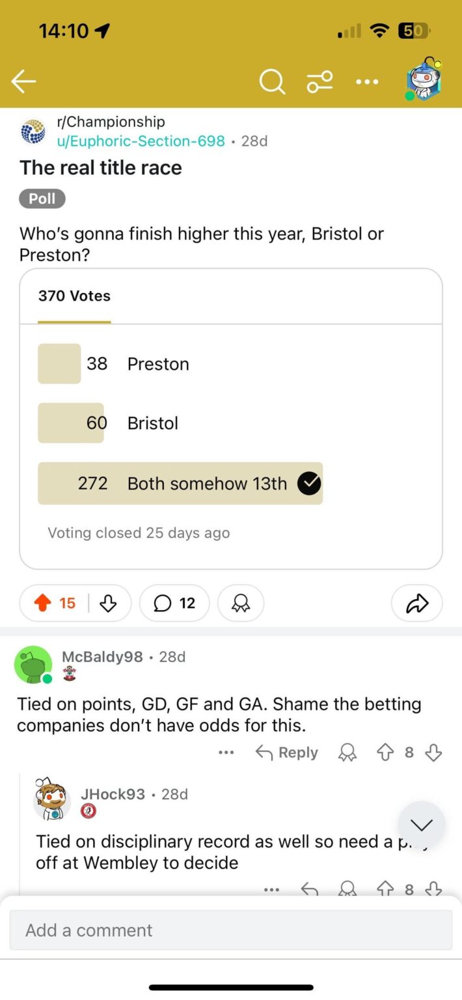Go back with the back arrow
The image size is (462, 1000).
pyautogui.click(x=23, y=81)
